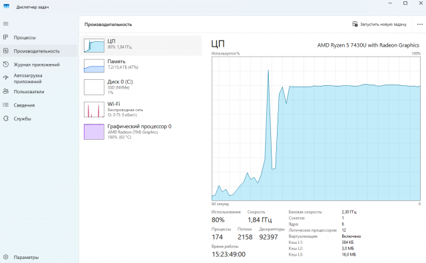Select Диск 0 (C:) performance item

(141, 87)
